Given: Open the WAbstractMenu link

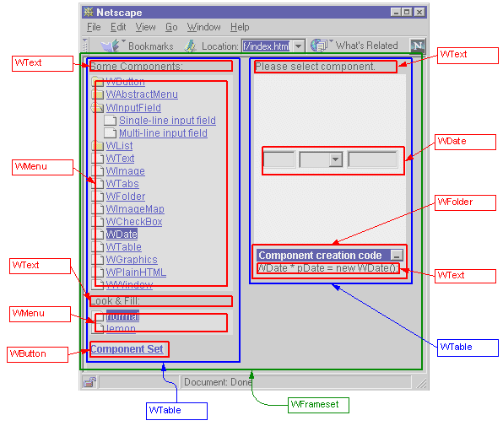Looking at the screenshot, I should pos(142,94).
